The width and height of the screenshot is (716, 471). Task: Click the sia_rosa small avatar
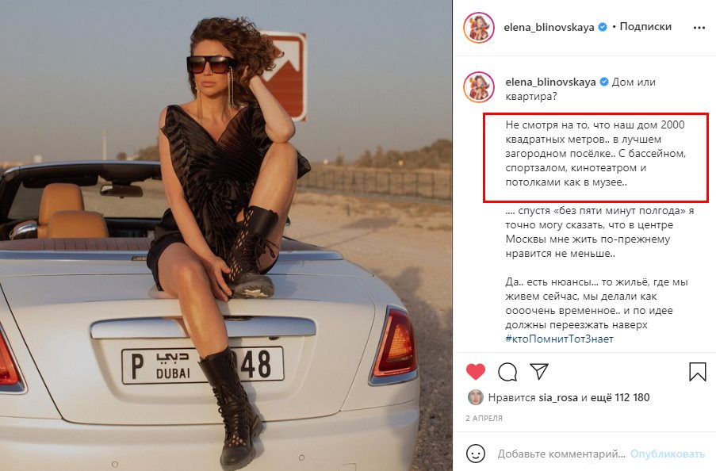pos(476,397)
